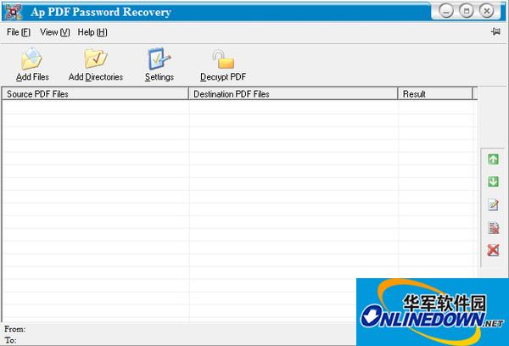Open the Add Directories folder icon
The width and height of the screenshot is (509, 346).
point(95,59)
